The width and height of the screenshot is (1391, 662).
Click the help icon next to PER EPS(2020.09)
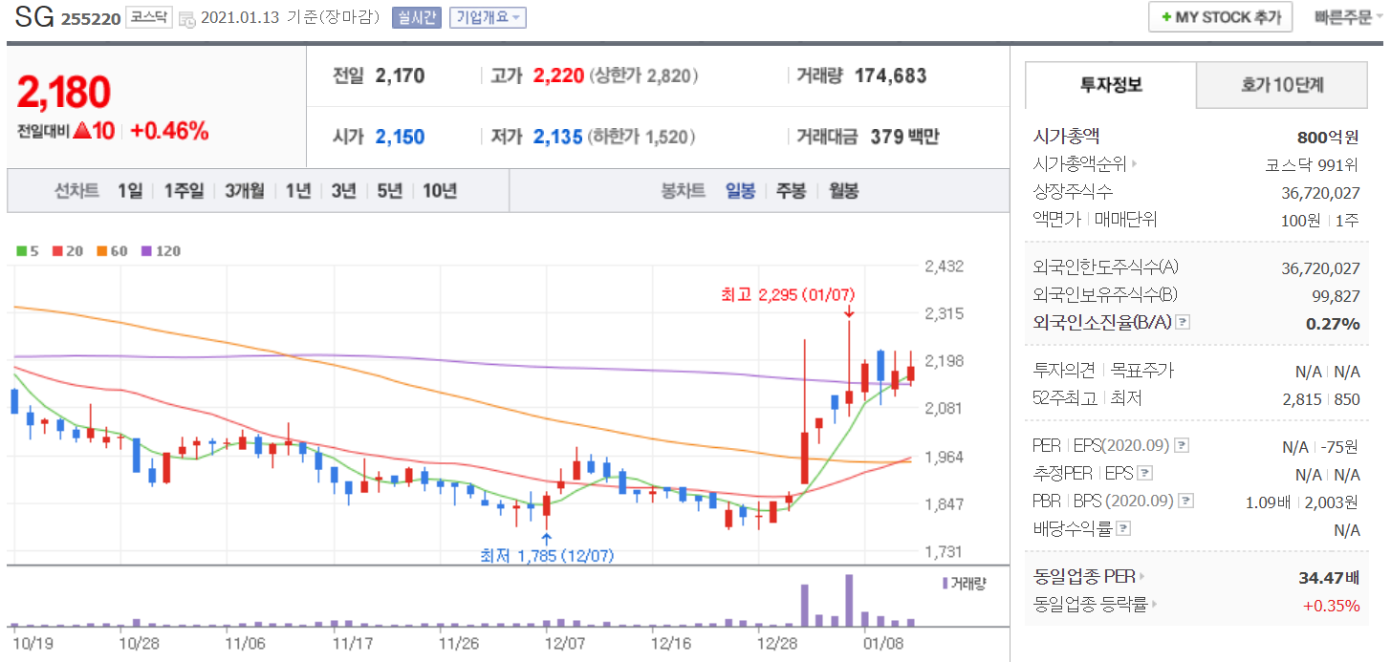(x=1183, y=445)
